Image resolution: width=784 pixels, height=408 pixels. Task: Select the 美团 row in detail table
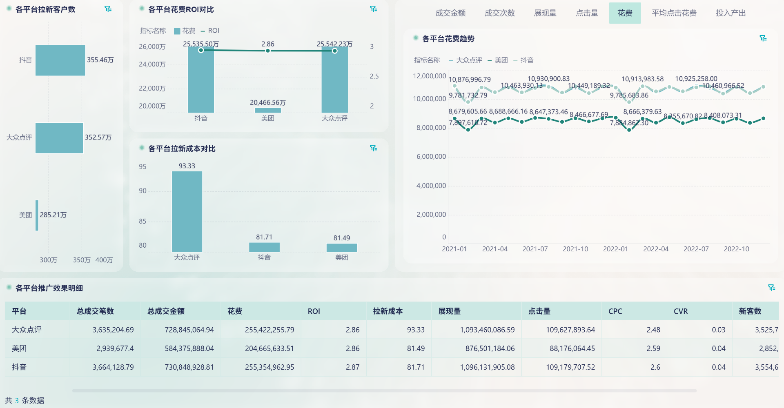[19, 348]
